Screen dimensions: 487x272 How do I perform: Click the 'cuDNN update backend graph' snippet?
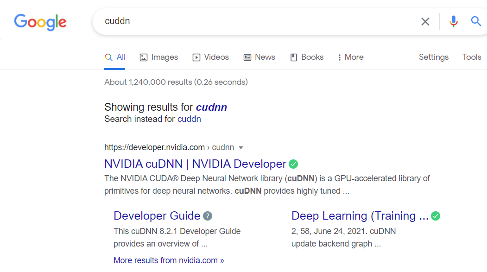coord(343,238)
